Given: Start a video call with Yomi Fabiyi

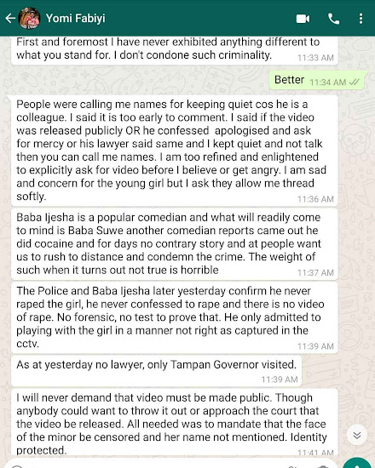Looking at the screenshot, I should pos(303,19).
